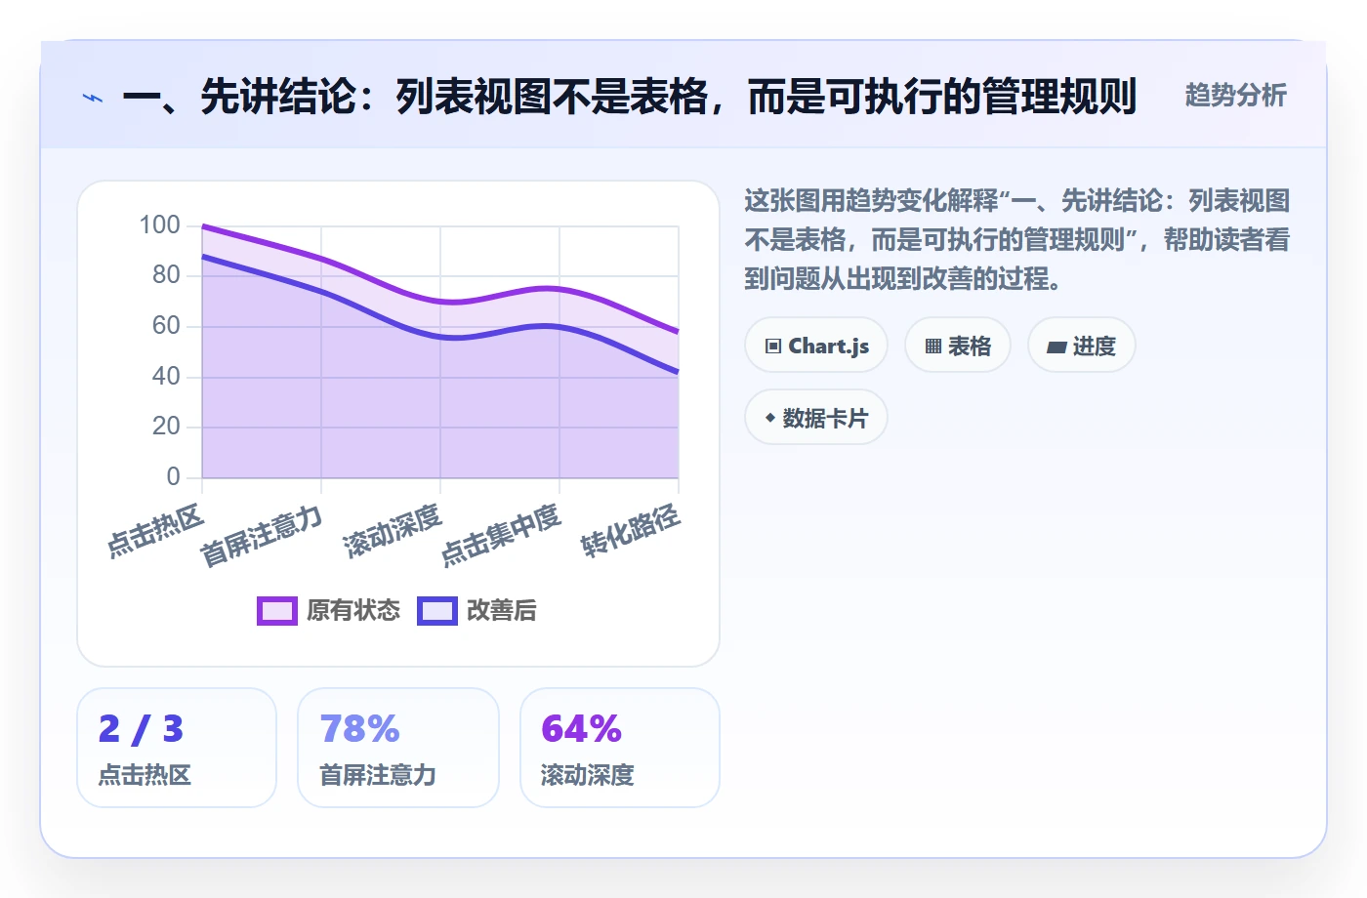Click the diamond icon in the 数据卡片 tag
The height and width of the screenshot is (898, 1367).
(770, 418)
